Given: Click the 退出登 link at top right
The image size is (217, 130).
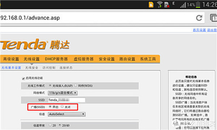Looking at the screenshot, I should 212,30.
